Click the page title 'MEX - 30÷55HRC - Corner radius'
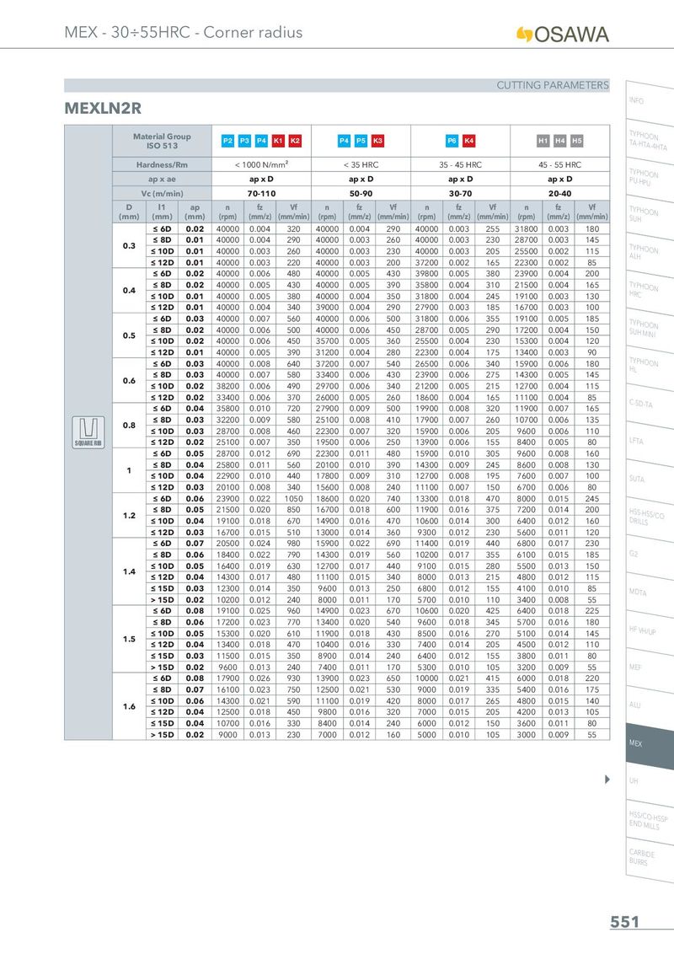 click(183, 32)
